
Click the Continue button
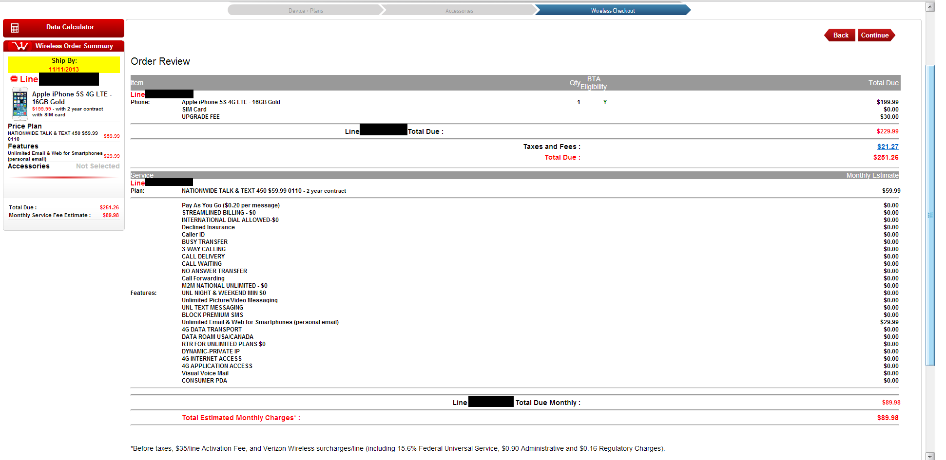876,35
